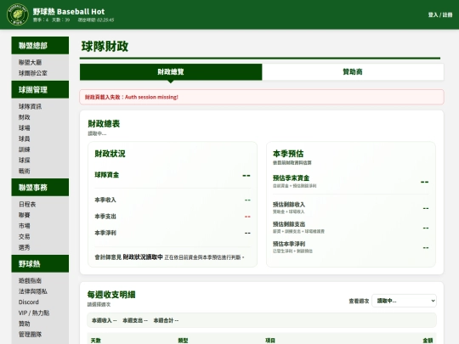Click the 財政狀況讀取中 accountant note

143,257
